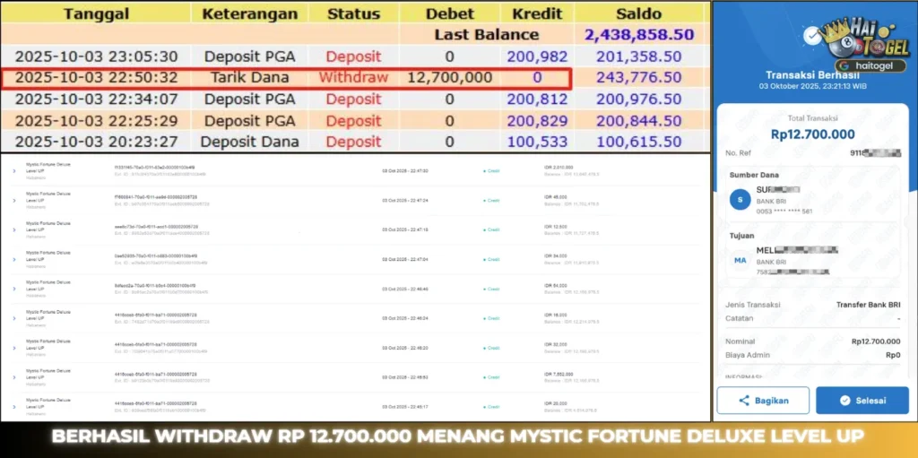Viewport: 918px width, 458px height.
Task: Click the MA avatar in Tujuan
Action: point(740,260)
